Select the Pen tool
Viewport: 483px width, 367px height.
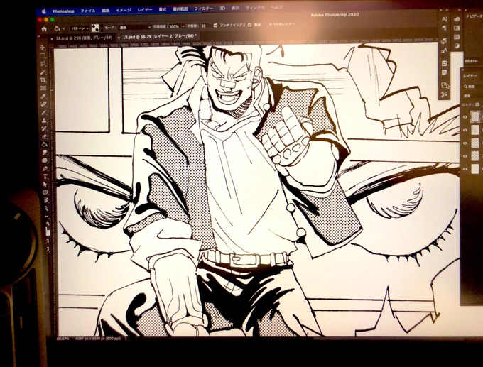[45, 168]
